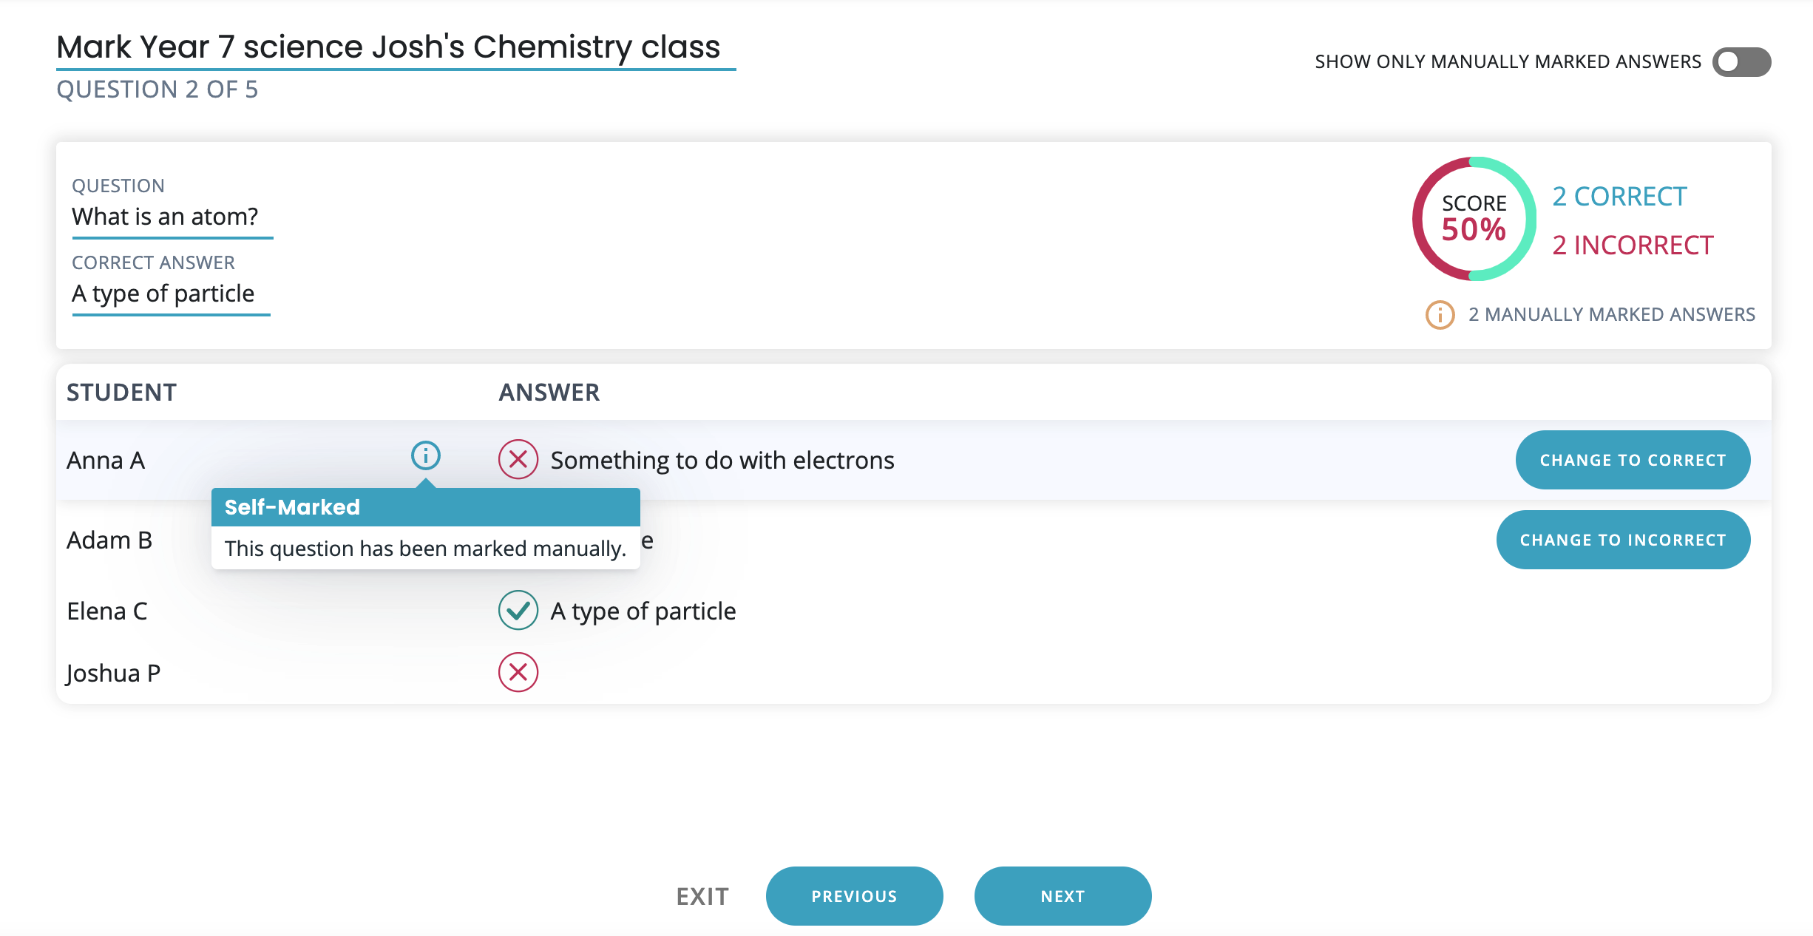This screenshot has width=1813, height=936.
Task: Toggle show only manually marked answers
Action: 1741,62
